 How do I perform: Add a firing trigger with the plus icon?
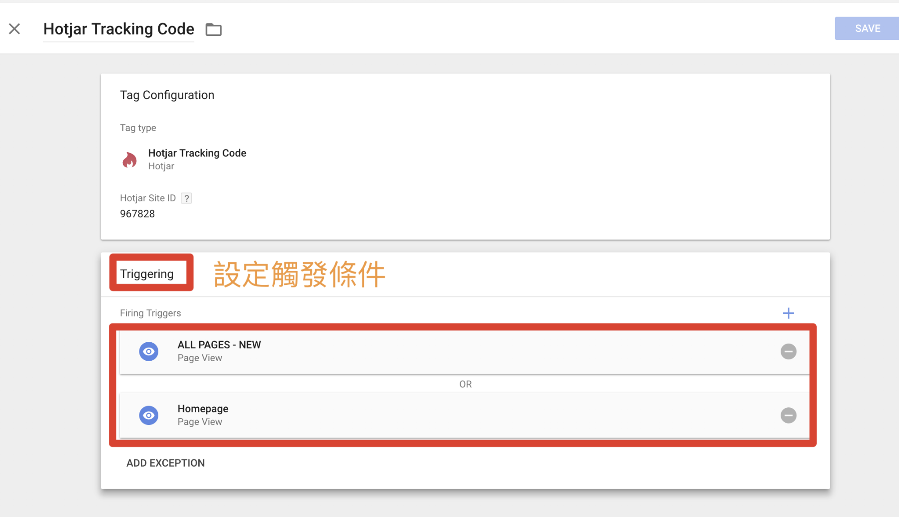[788, 313]
